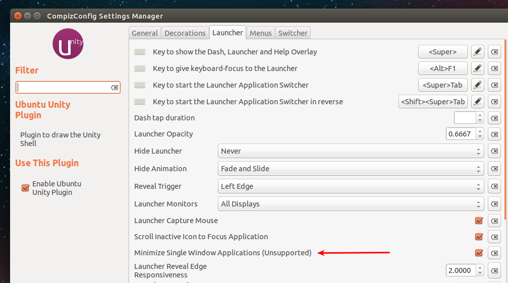Edit the keyboard-focus Launcher binding with the pencil icon
The image size is (508, 283).
tap(478, 68)
